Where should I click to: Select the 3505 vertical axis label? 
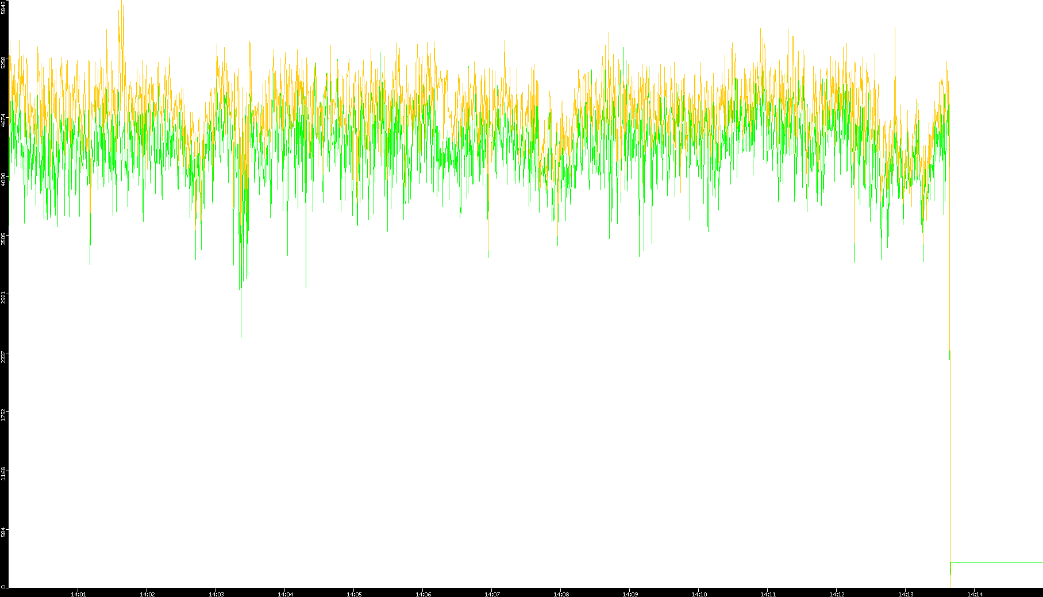3,238
